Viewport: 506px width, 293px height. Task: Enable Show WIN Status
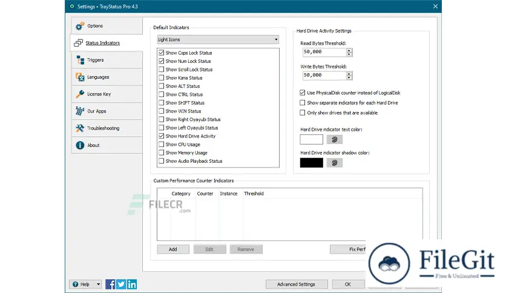coord(162,111)
